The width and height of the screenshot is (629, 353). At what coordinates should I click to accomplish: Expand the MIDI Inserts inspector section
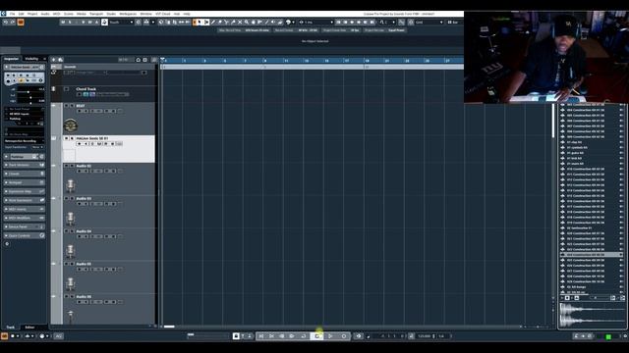(x=24, y=209)
